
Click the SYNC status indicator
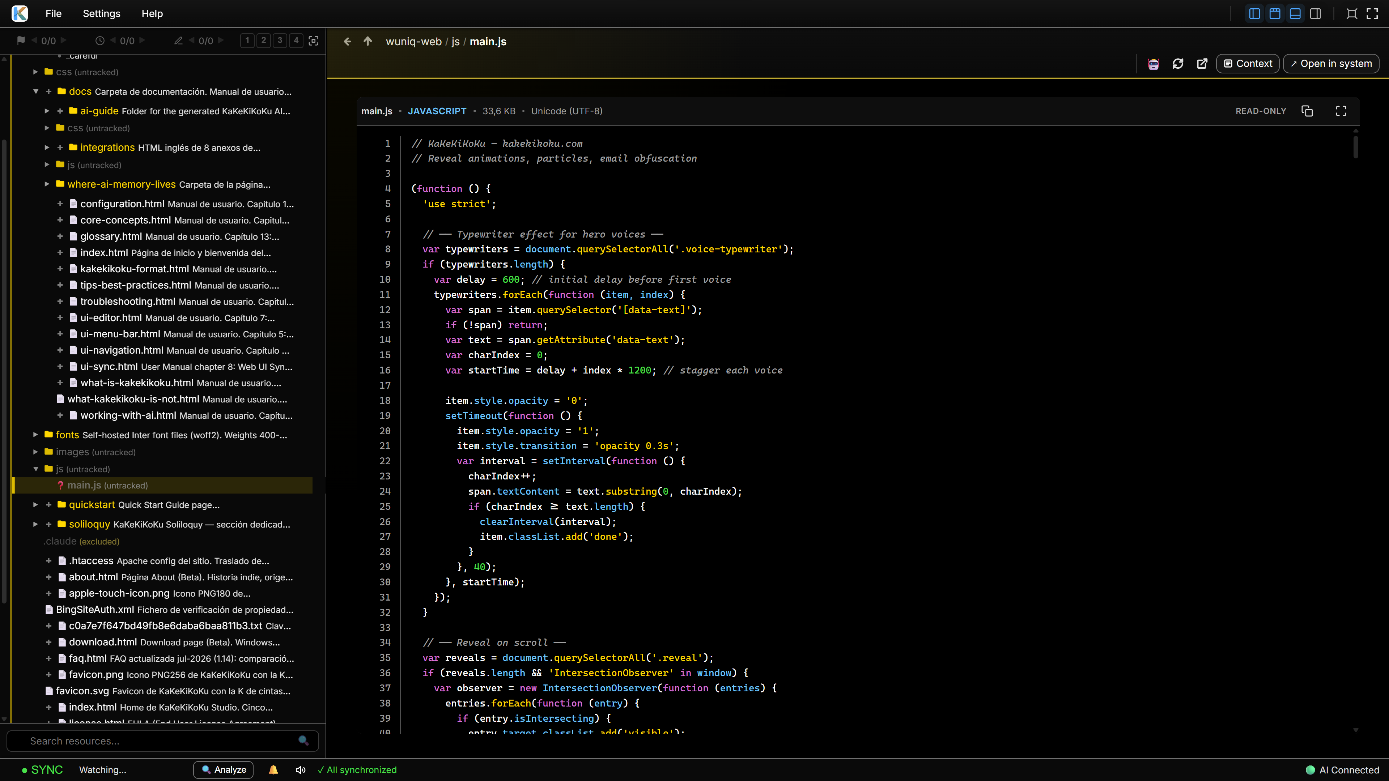tap(42, 770)
